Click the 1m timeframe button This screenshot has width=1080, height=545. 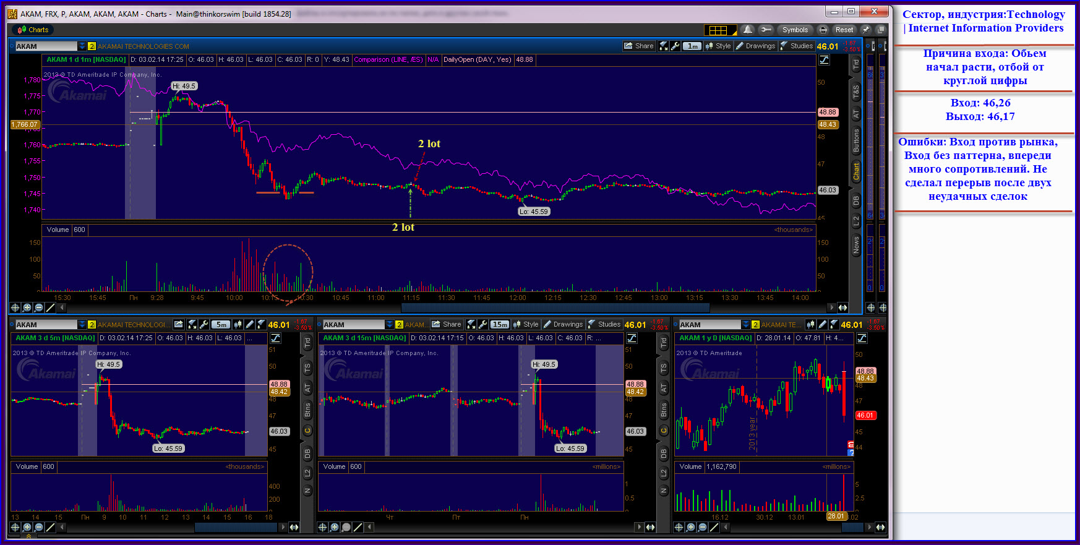tap(692, 46)
